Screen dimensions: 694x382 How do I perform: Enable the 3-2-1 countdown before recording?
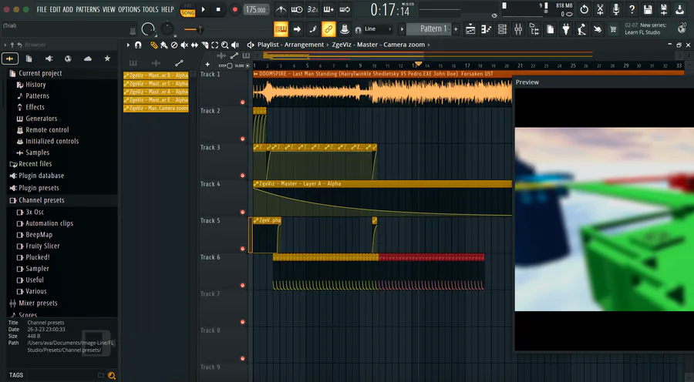click(x=312, y=9)
